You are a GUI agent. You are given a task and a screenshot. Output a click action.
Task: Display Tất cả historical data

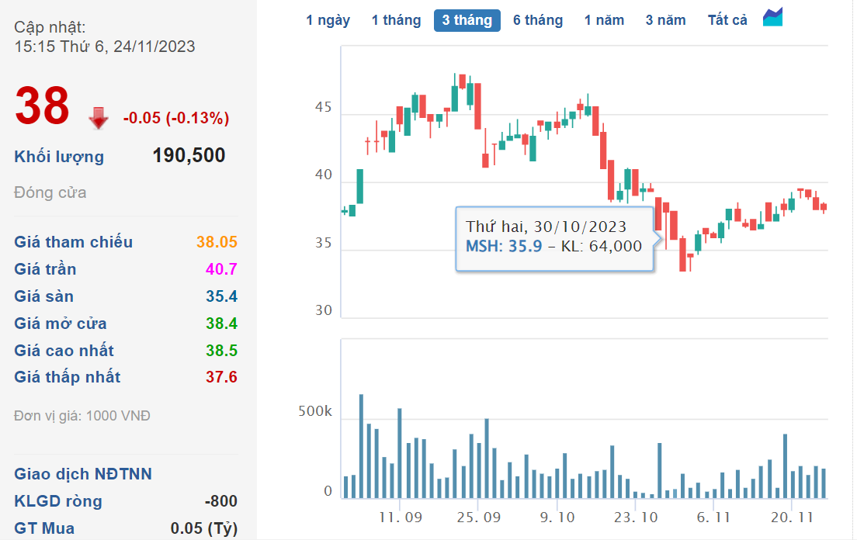(x=727, y=20)
